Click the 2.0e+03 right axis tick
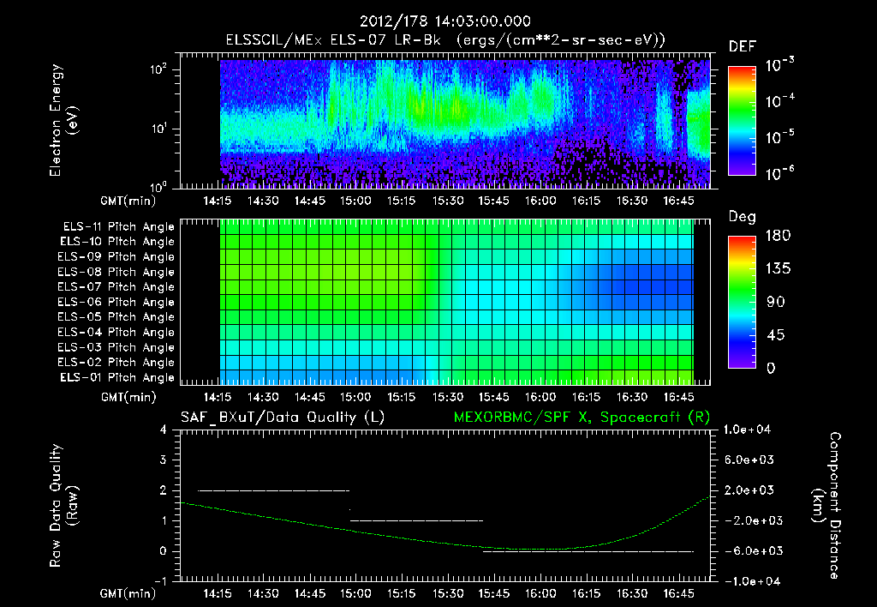This screenshot has height=607, width=877. click(749, 490)
